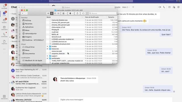Open Activity in Teams sidebar
This screenshot has width=182, height=102.
pyautogui.click(x=4, y=7)
